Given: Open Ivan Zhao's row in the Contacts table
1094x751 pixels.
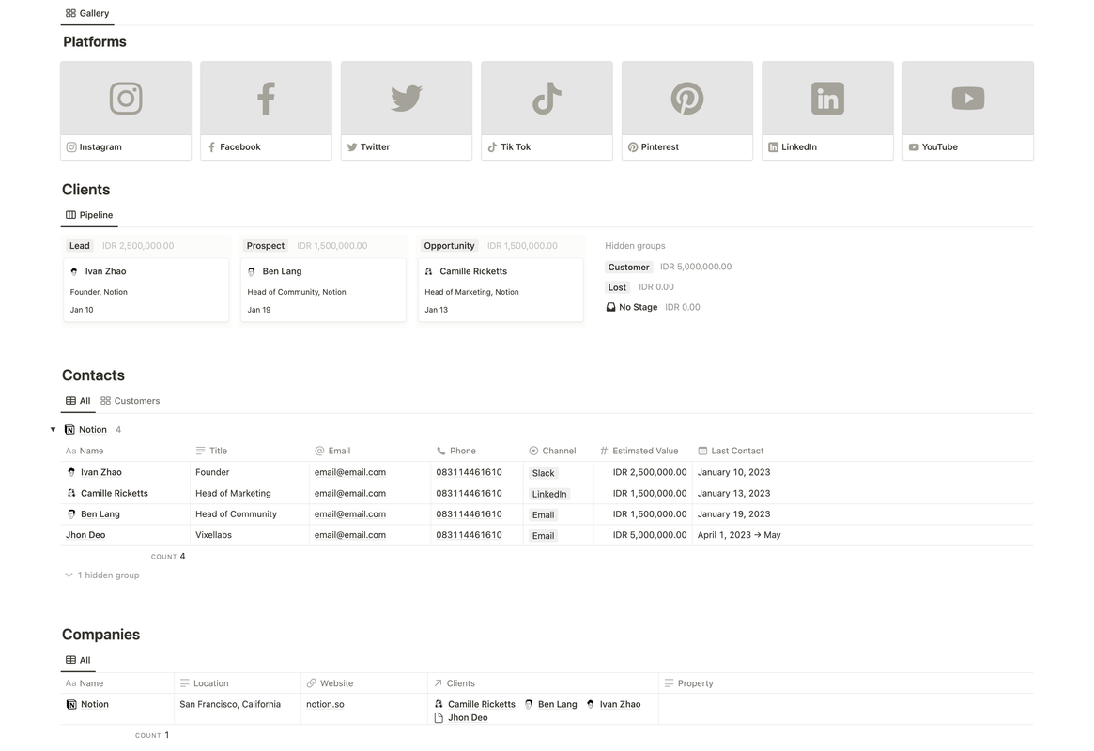Looking at the screenshot, I should click(101, 473).
